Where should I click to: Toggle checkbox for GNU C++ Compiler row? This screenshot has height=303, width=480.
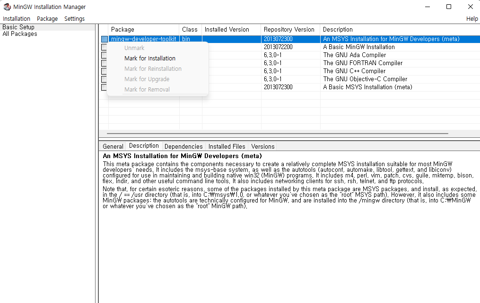(104, 71)
